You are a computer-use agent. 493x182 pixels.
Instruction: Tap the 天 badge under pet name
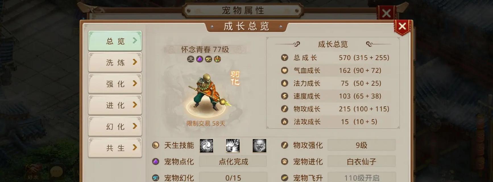pos(191,59)
